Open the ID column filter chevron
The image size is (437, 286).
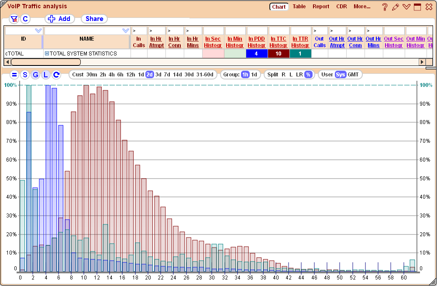(x=38, y=30)
